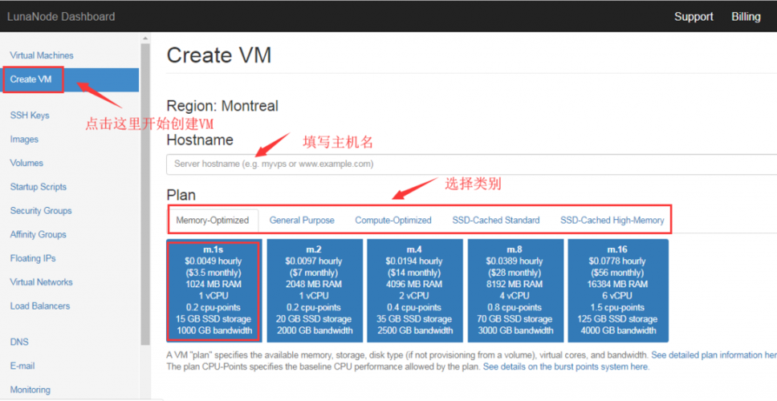Go to Images in sidebar

[24, 139]
